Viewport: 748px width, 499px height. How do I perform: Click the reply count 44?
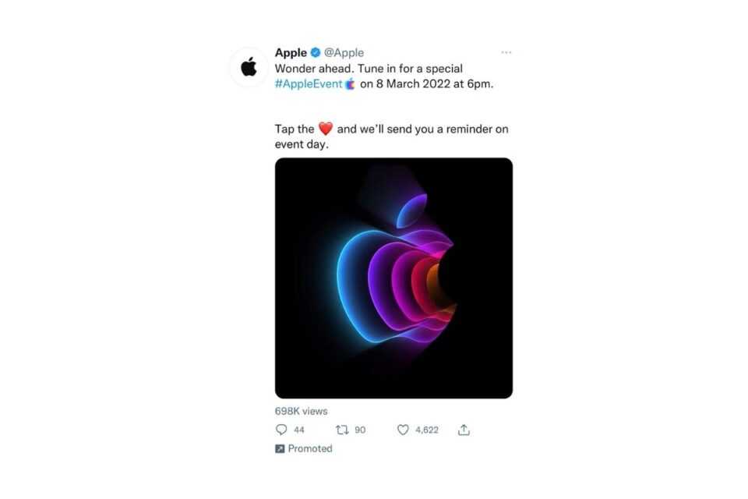[299, 430]
